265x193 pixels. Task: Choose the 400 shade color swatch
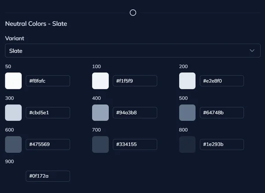[x=100, y=113]
